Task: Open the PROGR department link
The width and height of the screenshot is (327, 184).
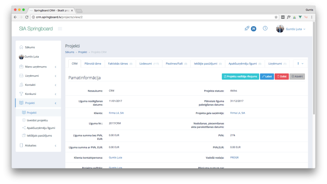Action: coord(234,158)
